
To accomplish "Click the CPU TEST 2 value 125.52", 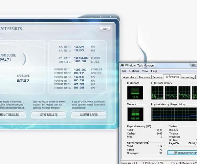I will pos(80,61).
